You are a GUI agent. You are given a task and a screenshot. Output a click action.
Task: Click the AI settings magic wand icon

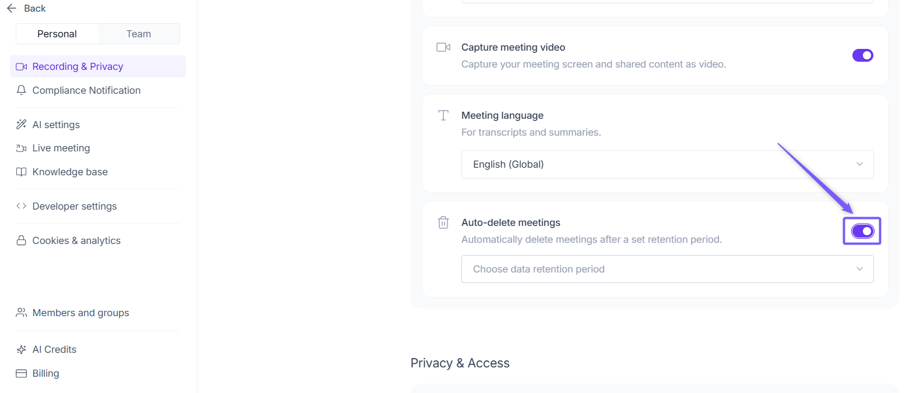pyautogui.click(x=22, y=125)
